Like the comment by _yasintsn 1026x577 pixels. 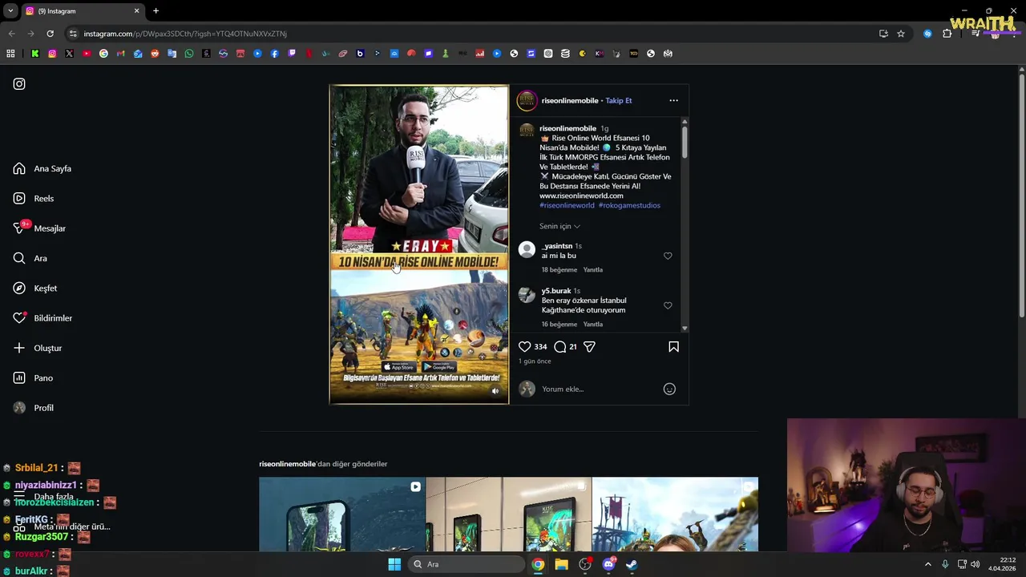(668, 256)
